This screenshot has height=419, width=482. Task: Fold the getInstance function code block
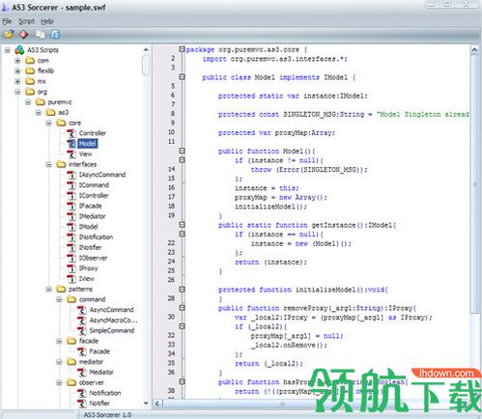[x=182, y=225]
